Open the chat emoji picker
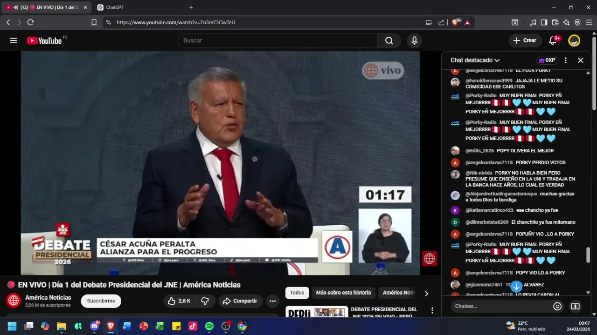This screenshot has height=335, width=597. 557,306
